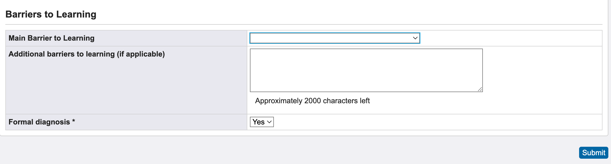Open the Formal diagnosis Yes dropdown
This screenshot has width=611, height=164.
pyautogui.click(x=262, y=122)
